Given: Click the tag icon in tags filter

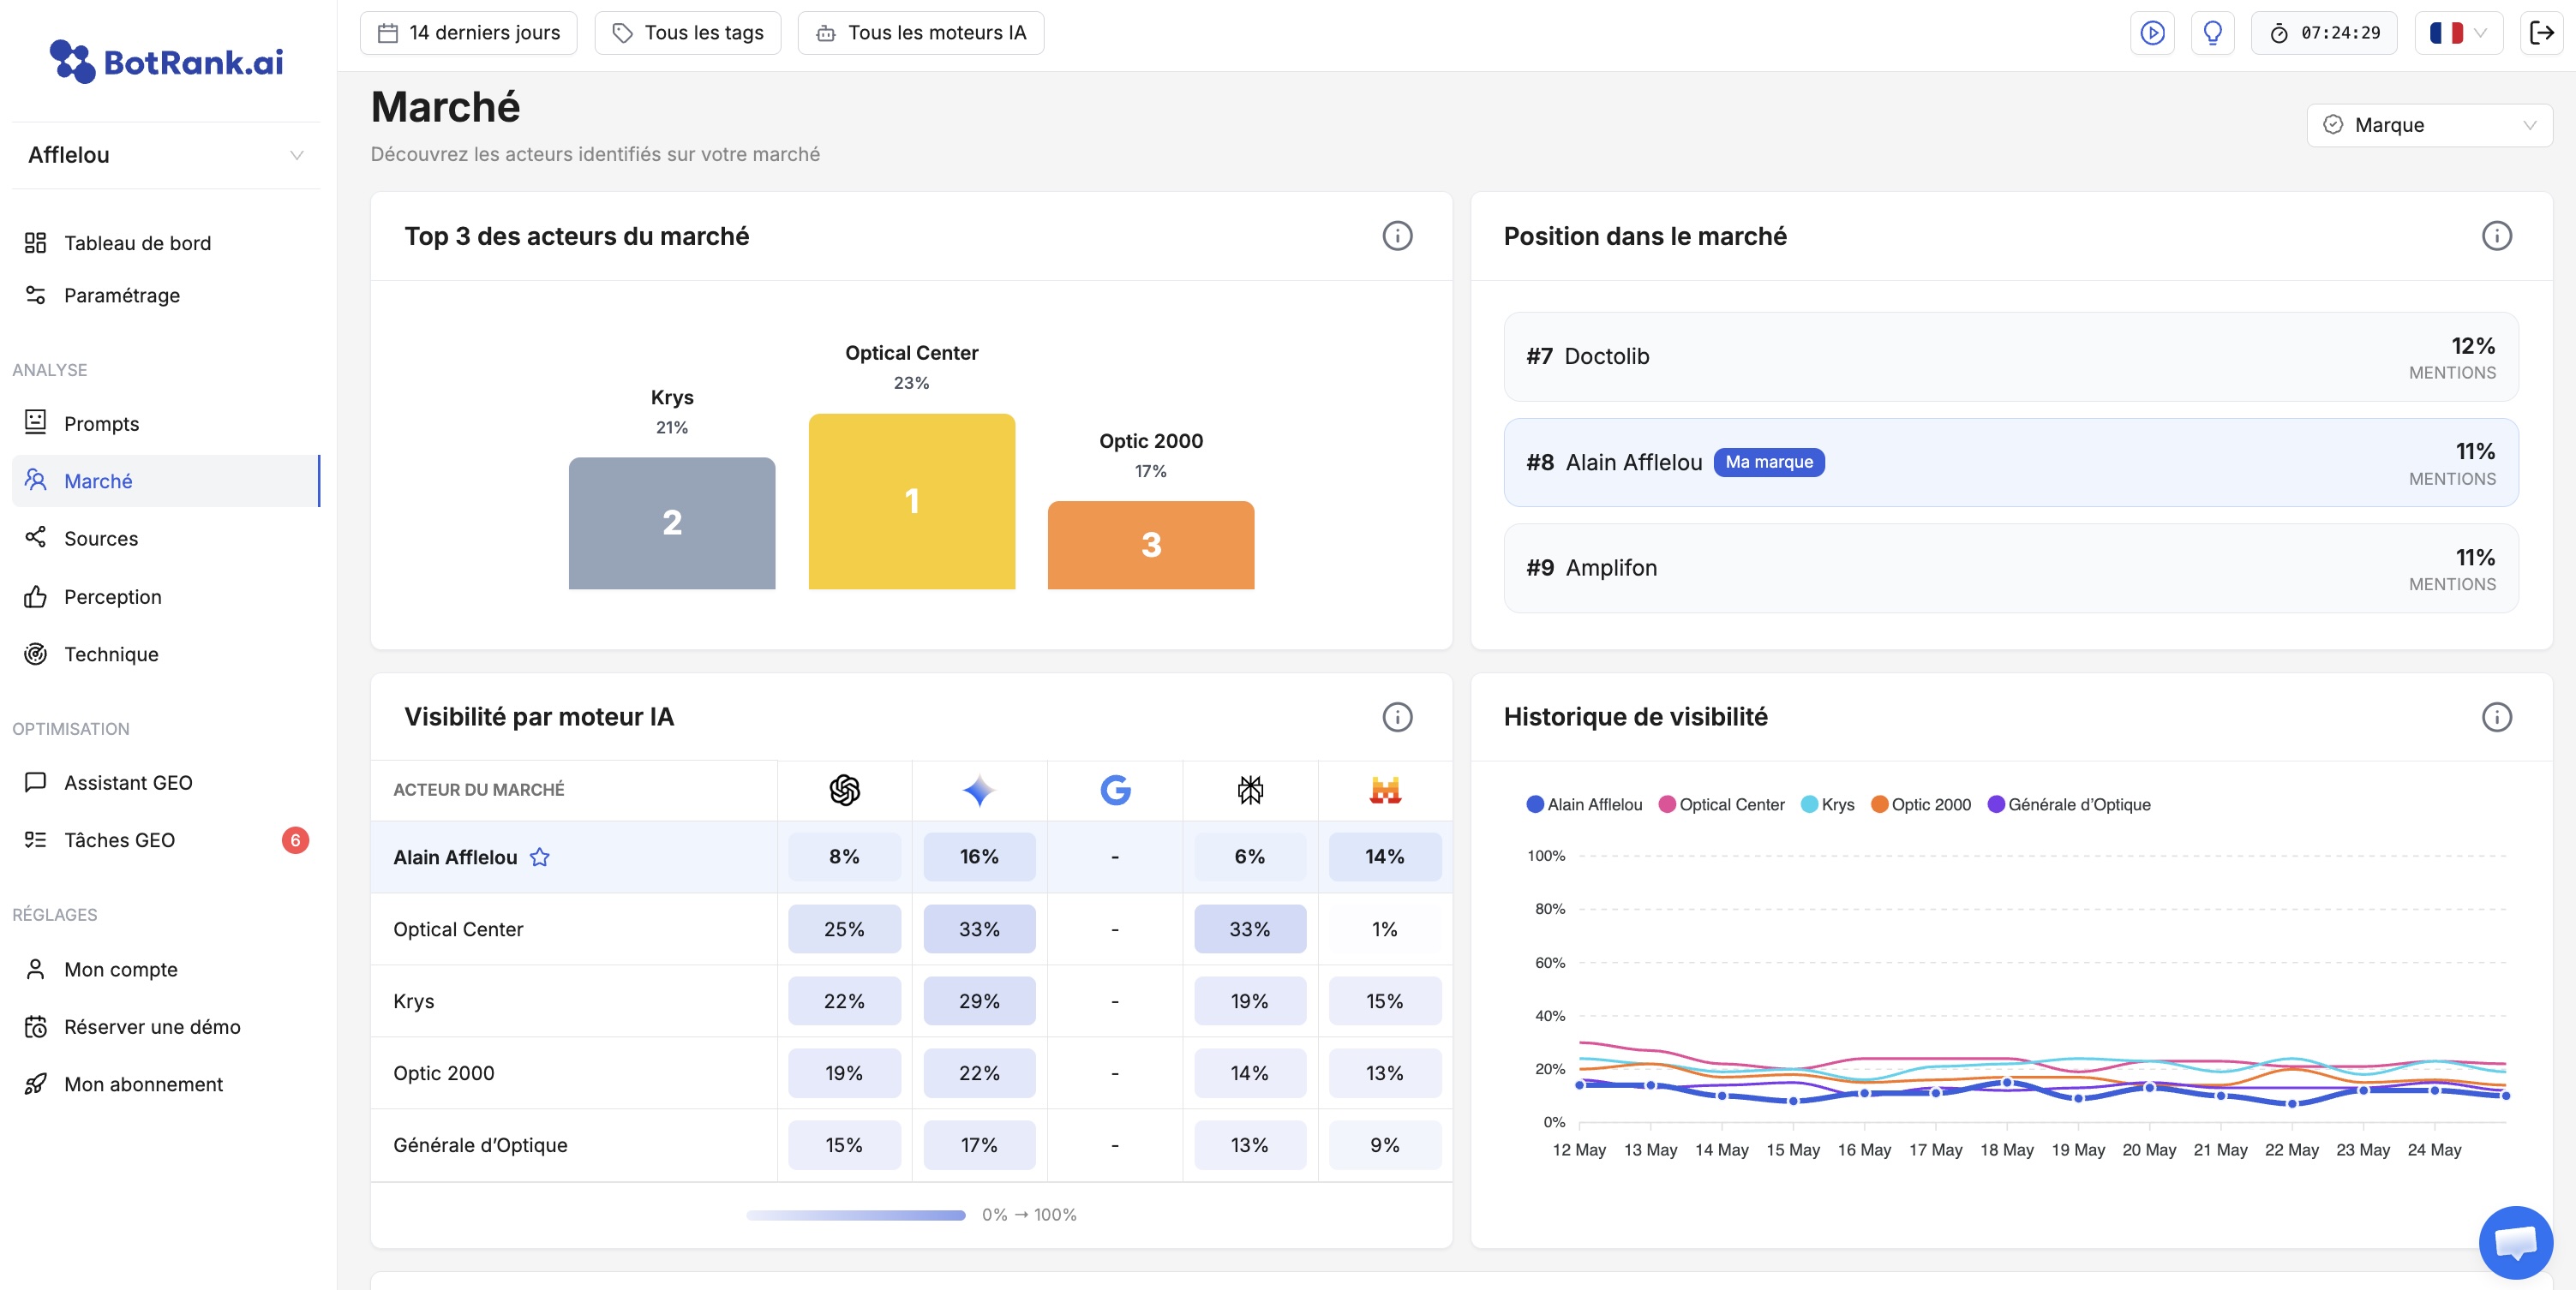Looking at the screenshot, I should tap(622, 33).
